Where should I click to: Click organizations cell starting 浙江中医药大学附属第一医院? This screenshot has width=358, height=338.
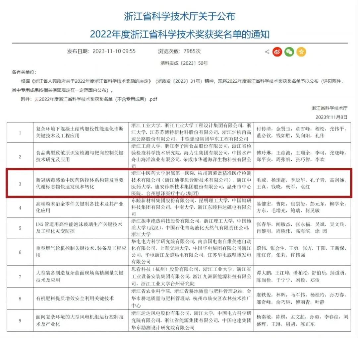point(191,183)
